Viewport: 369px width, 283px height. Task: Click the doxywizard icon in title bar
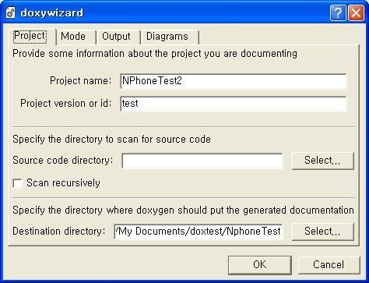[x=11, y=12]
